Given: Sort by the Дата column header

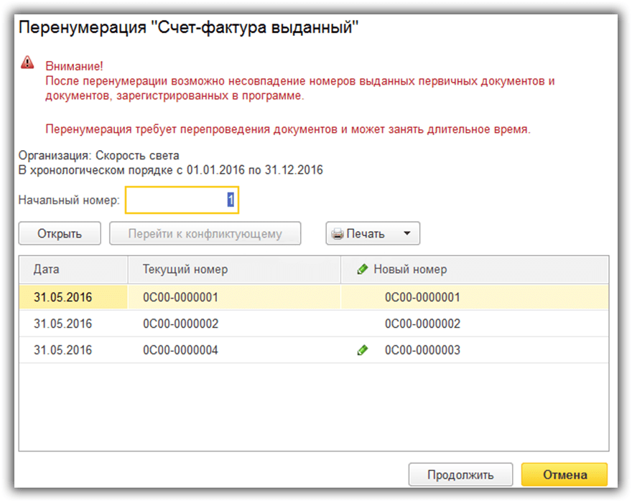Looking at the screenshot, I should pos(47,269).
